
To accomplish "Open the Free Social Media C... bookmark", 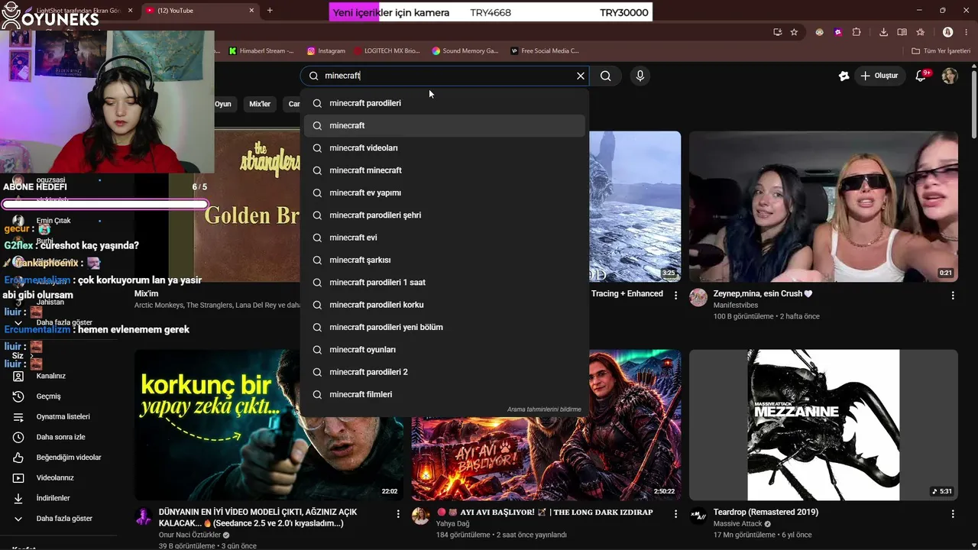I will pyautogui.click(x=545, y=51).
